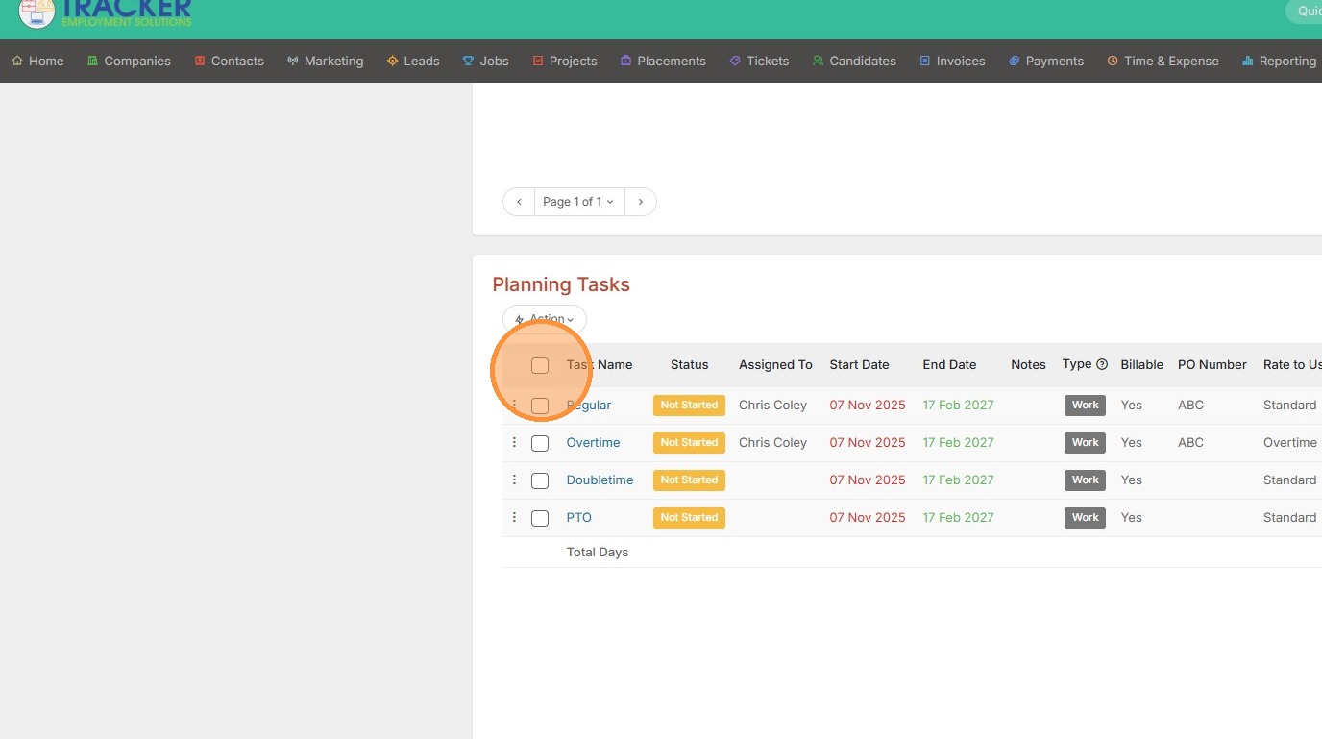The height and width of the screenshot is (739, 1322).
Task: Click the Work type badge in the Overtime row
Action: (x=1085, y=442)
